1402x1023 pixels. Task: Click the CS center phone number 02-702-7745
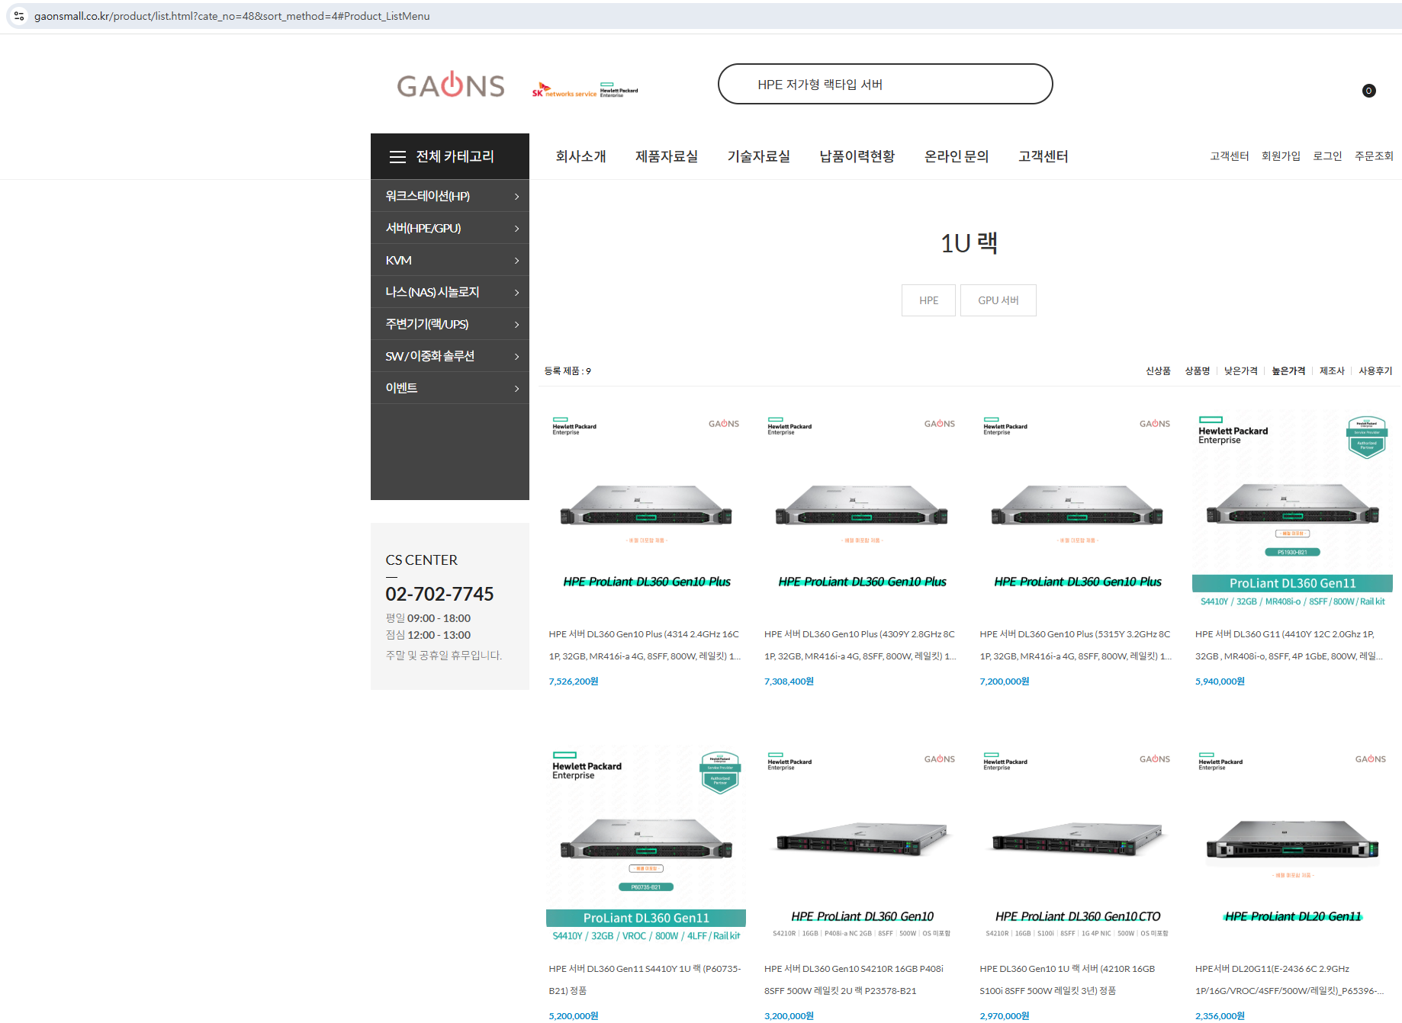[x=439, y=594]
